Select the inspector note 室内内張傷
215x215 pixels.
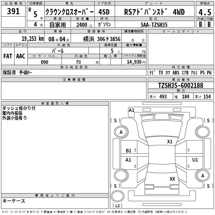12,113
